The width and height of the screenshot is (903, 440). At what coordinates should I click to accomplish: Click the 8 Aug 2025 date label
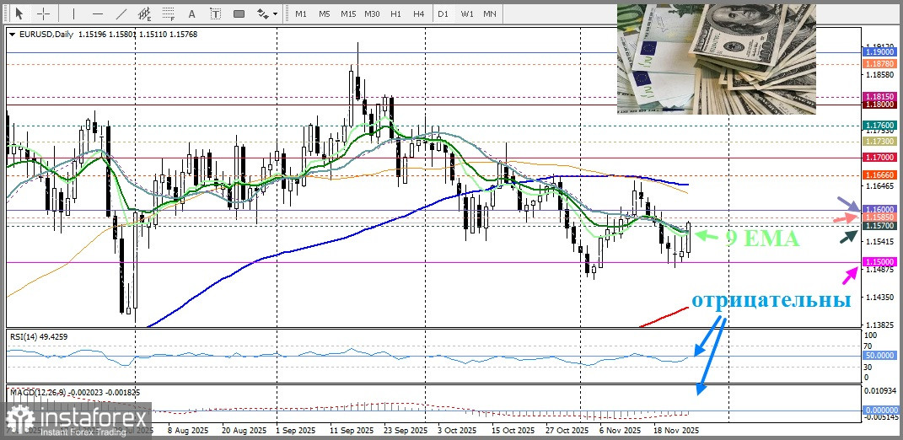187,430
